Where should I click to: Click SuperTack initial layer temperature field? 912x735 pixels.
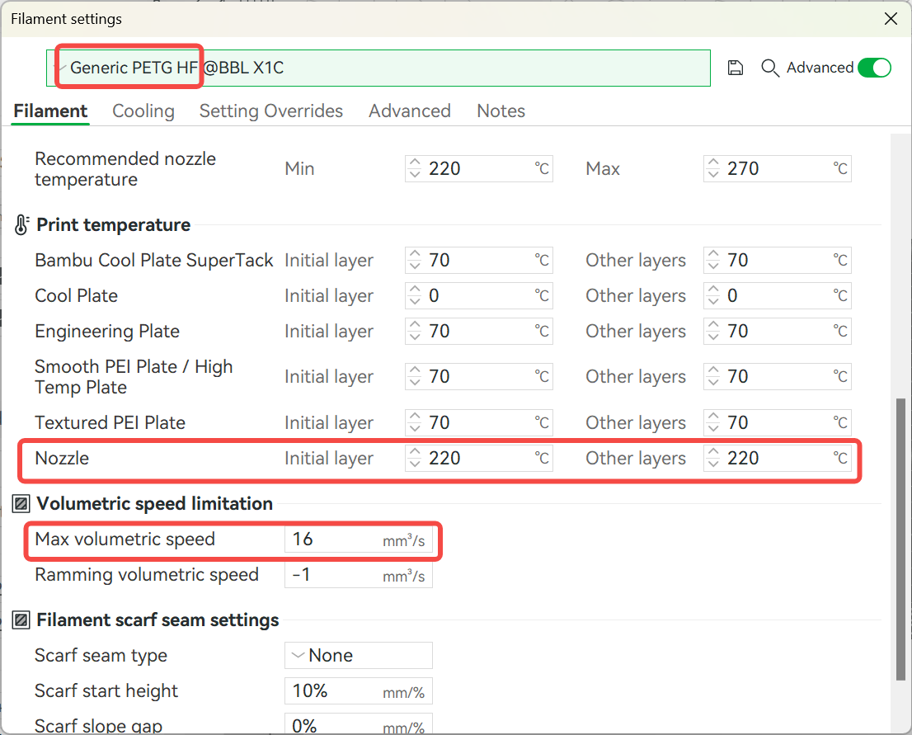[479, 260]
